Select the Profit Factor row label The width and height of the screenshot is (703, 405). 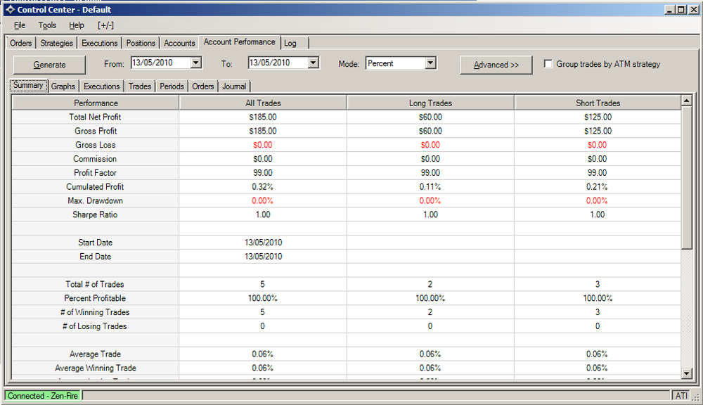pos(96,173)
